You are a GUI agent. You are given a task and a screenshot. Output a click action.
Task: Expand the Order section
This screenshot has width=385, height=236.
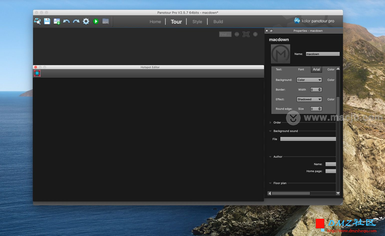(270, 122)
